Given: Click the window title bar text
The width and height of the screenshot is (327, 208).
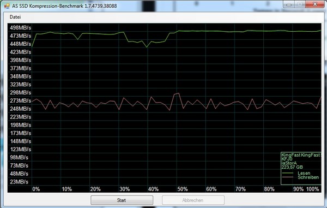Looking at the screenshot, I should tap(64, 6).
